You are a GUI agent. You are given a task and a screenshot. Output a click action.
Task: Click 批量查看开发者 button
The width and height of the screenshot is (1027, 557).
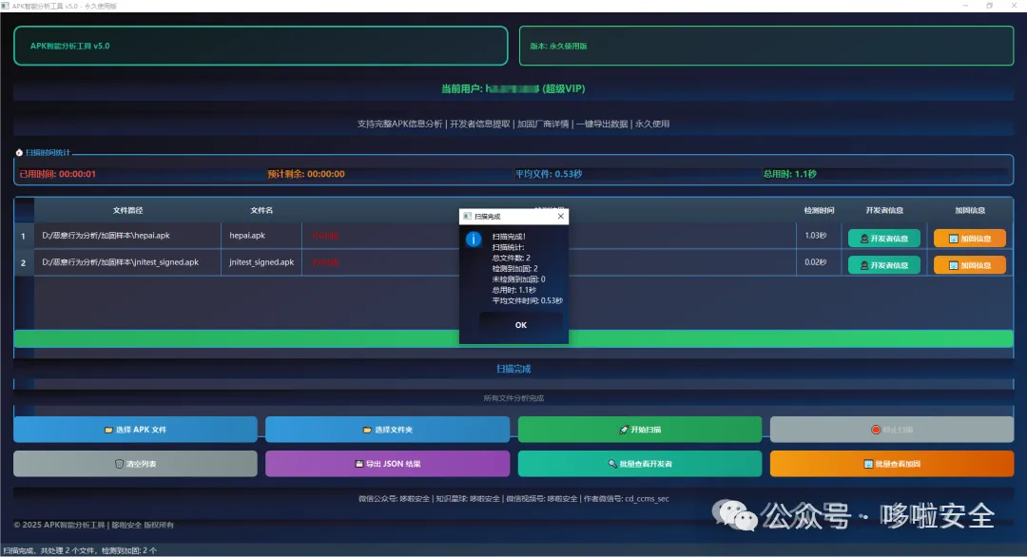coord(640,464)
